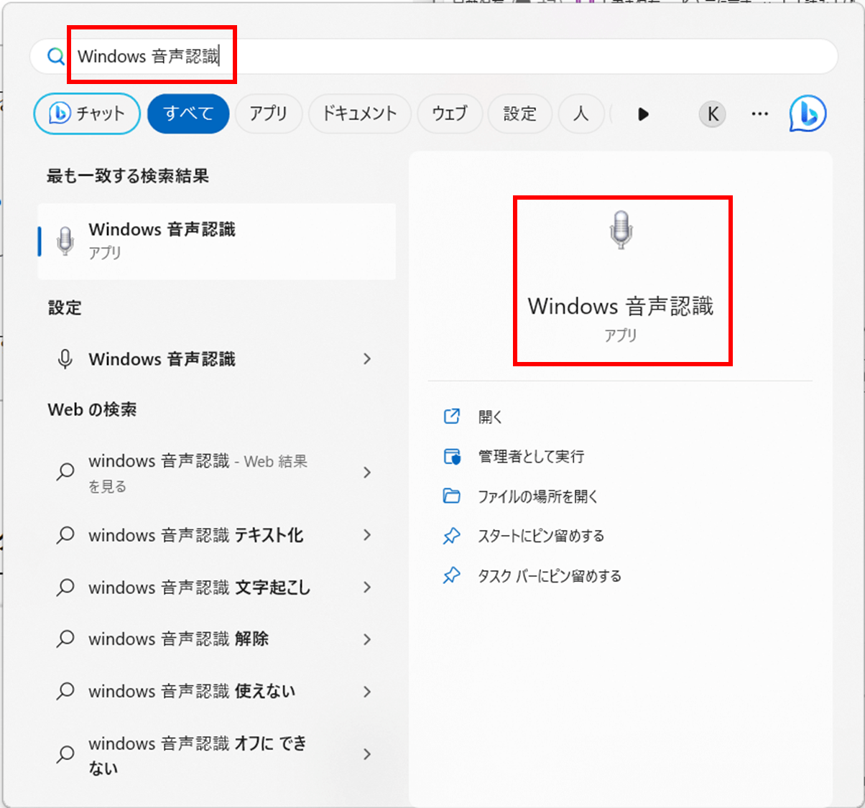Click the pin icon for タスク バーにピン留めする

pos(452,575)
